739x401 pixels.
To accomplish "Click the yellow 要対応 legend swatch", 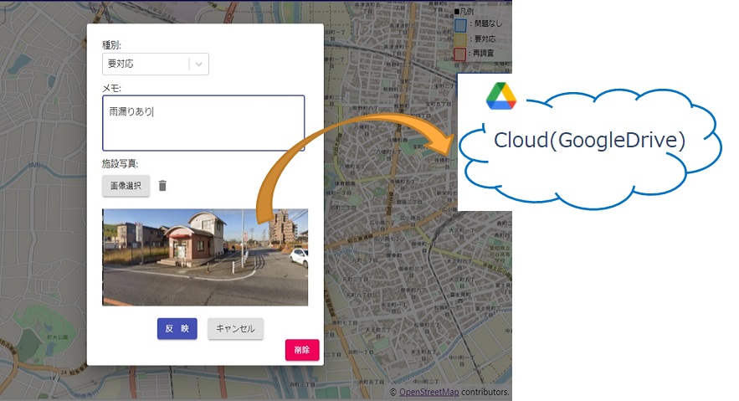I will point(459,39).
